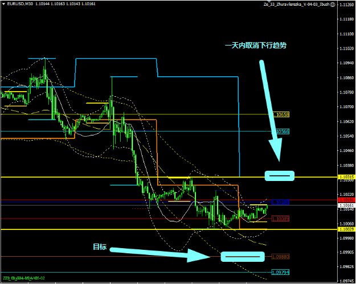Click the cyan target rectangle near 1.09880
Viewport: 356px width, 284px height.
243,257
